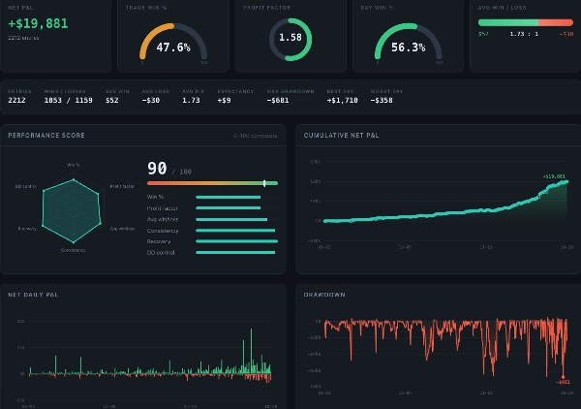
Task: Click the Avg win/loss bar in breakdown list
Action: (x=231, y=219)
